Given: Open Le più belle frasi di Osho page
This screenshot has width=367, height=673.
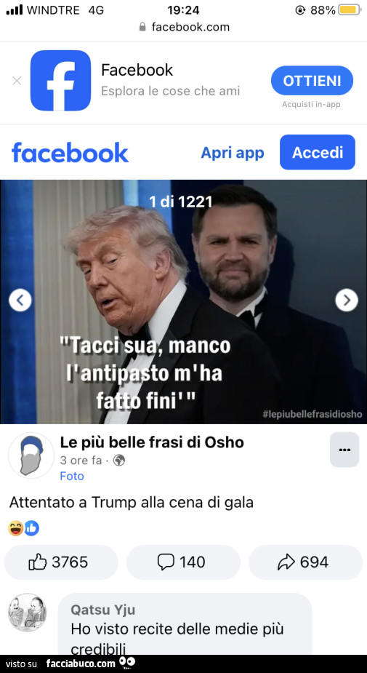Looking at the screenshot, I should (x=152, y=442).
